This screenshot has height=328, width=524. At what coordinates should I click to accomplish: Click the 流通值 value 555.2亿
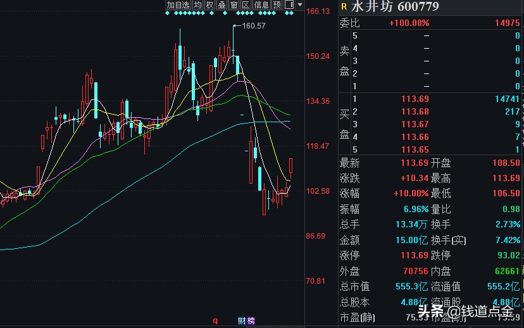[x=503, y=287]
